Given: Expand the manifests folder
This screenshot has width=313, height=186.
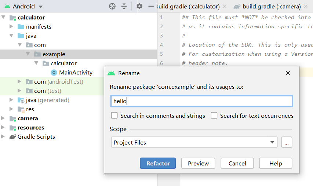Looking at the screenshot, I should click(x=11, y=27).
